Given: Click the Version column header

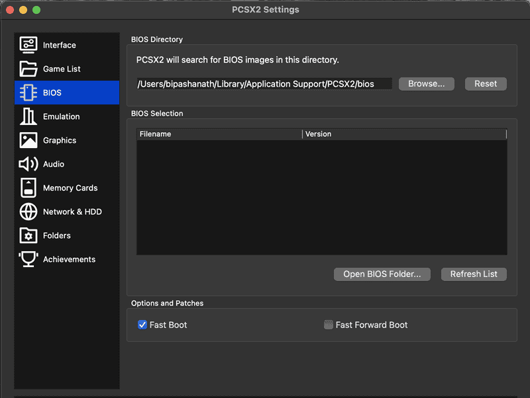Looking at the screenshot, I should pos(403,134).
